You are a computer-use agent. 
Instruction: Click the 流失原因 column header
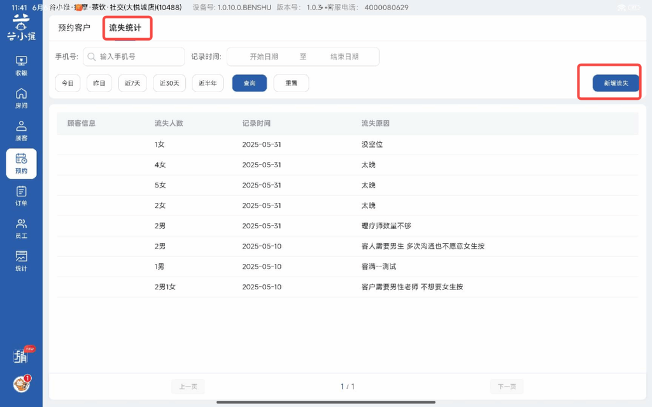tap(376, 123)
